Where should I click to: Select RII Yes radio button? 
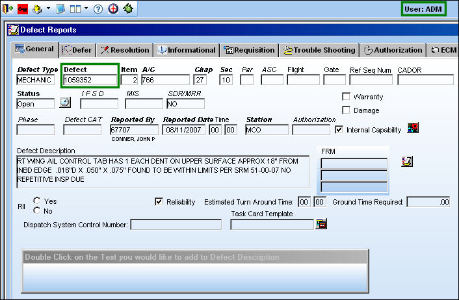coord(37,201)
